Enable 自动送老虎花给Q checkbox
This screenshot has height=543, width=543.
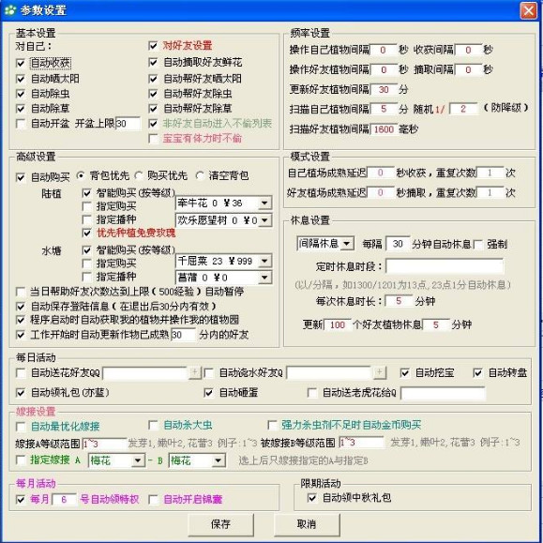(x=312, y=393)
